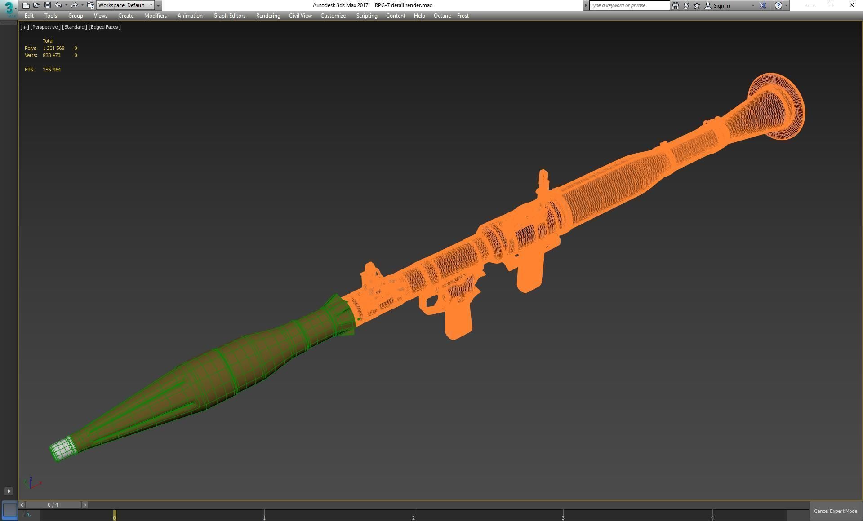Click Sign In link
Viewport: 863px width, 521px height.
click(721, 5)
